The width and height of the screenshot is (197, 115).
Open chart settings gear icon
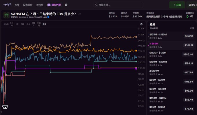pos(141,24)
